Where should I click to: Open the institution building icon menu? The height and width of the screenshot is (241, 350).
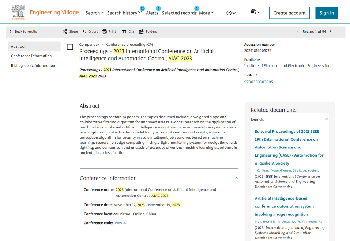[x=255, y=12]
